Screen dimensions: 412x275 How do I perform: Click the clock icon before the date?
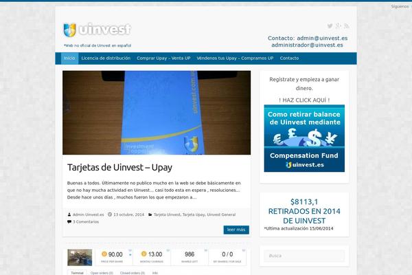pyautogui.click(x=110, y=214)
